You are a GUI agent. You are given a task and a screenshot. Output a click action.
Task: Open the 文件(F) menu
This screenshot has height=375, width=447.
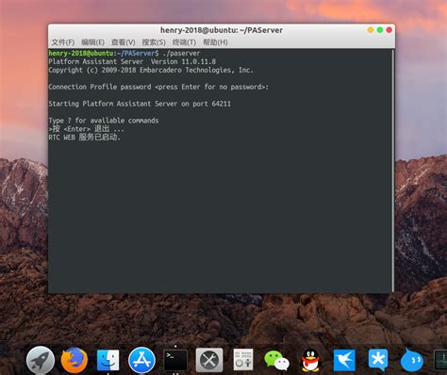click(x=63, y=42)
